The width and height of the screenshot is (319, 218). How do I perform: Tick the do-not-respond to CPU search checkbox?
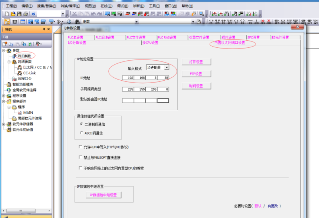coord(80,168)
